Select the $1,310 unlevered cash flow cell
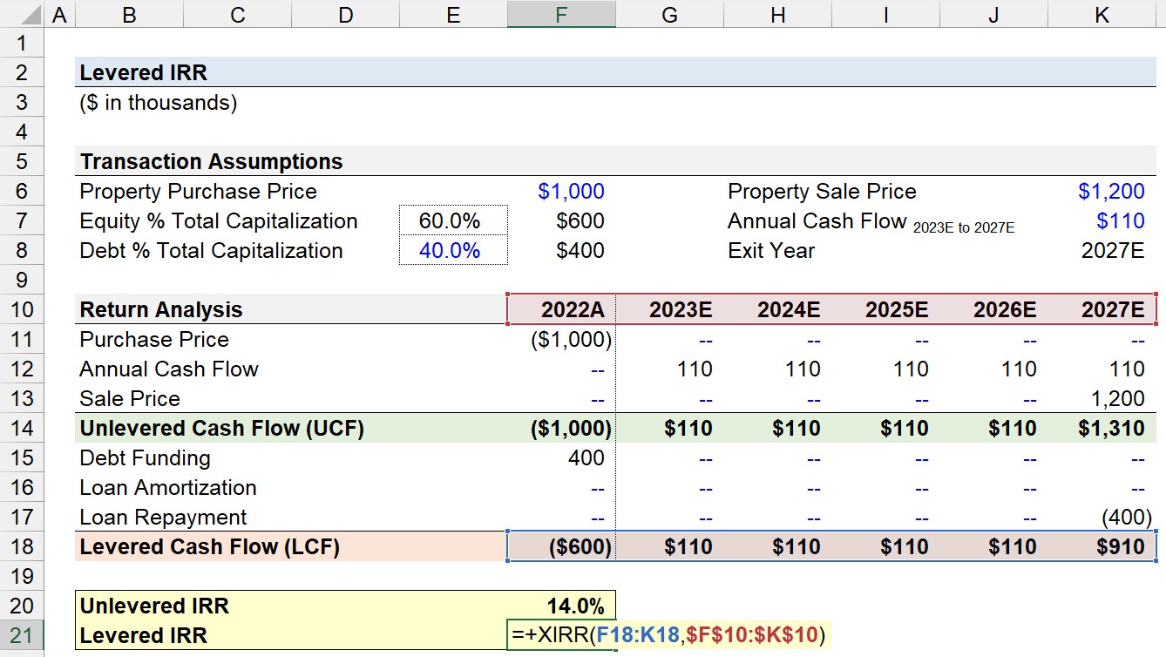Screen dimensions: 1166x657 click(x=1111, y=429)
